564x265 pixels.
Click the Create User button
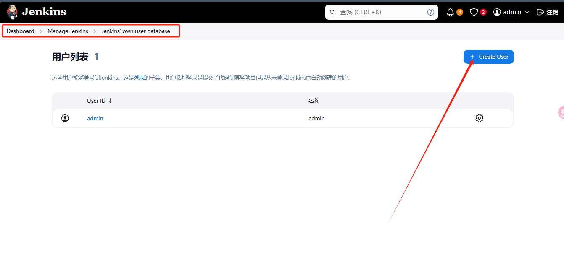click(x=489, y=57)
